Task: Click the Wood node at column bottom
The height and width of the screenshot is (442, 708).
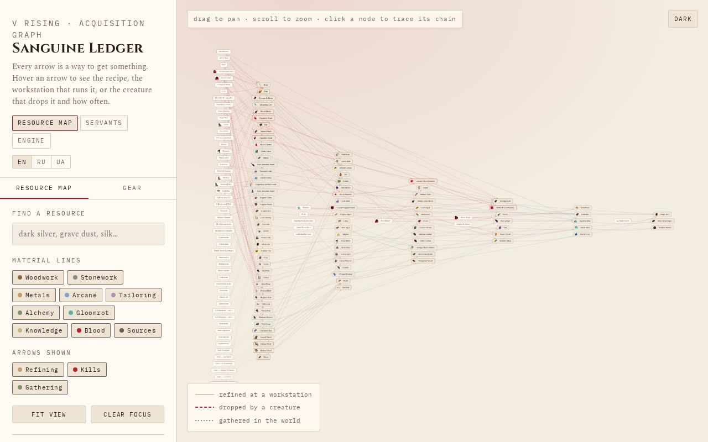Action: click(x=264, y=357)
